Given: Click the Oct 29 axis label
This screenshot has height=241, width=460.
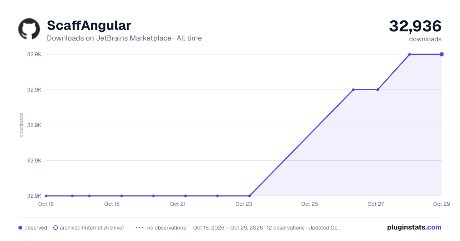Looking at the screenshot, I should [441, 204].
